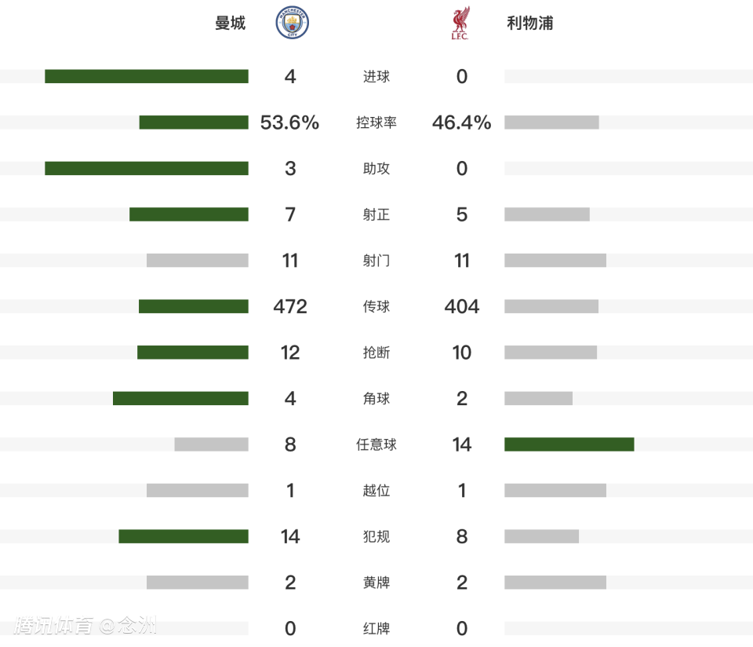
Task: Click the 黄牌 stat label
Action: 376,583
